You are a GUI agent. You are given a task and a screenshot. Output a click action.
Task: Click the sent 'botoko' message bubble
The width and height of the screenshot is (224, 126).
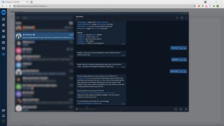point(179,59)
